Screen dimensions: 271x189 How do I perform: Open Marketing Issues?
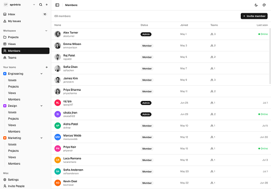click(x=12, y=145)
